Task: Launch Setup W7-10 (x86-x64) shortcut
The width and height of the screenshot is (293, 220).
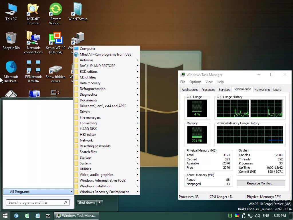Action: pyautogui.click(x=56, y=43)
